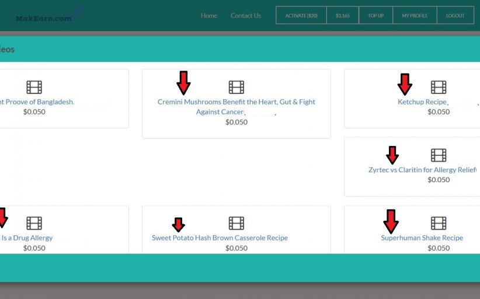Open the Ketchup Recipe video link
This screenshot has width=480, height=299.
[422, 102]
